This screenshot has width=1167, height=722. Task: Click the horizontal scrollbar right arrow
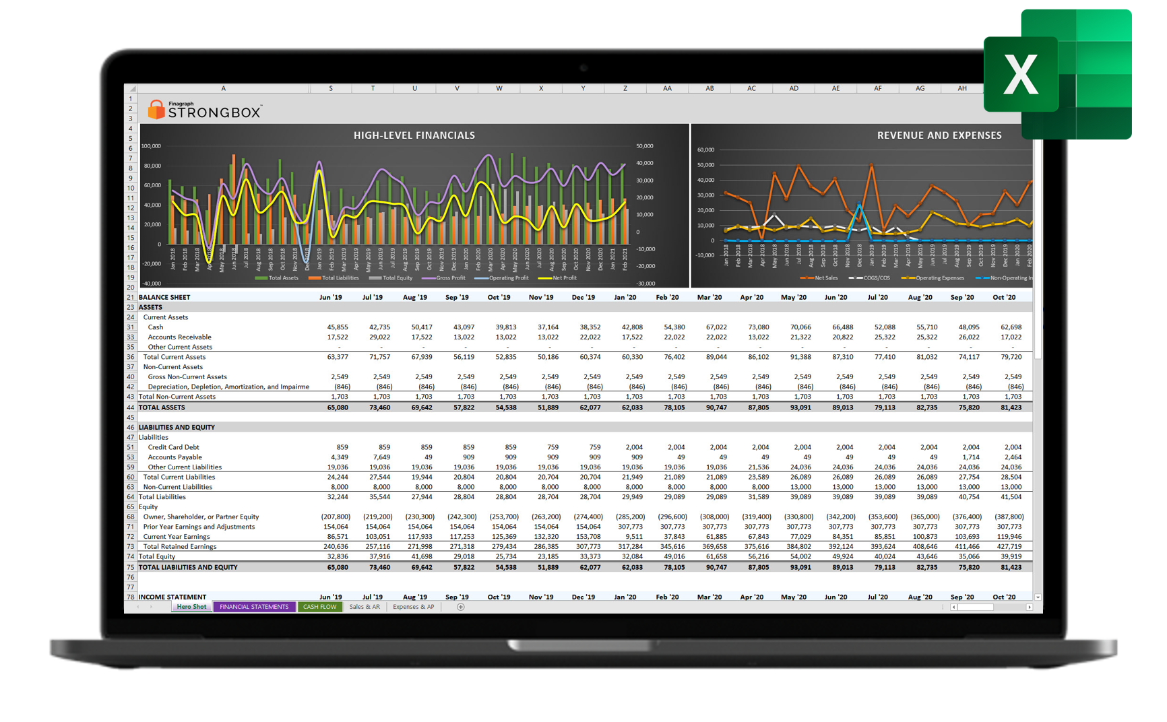point(1029,607)
